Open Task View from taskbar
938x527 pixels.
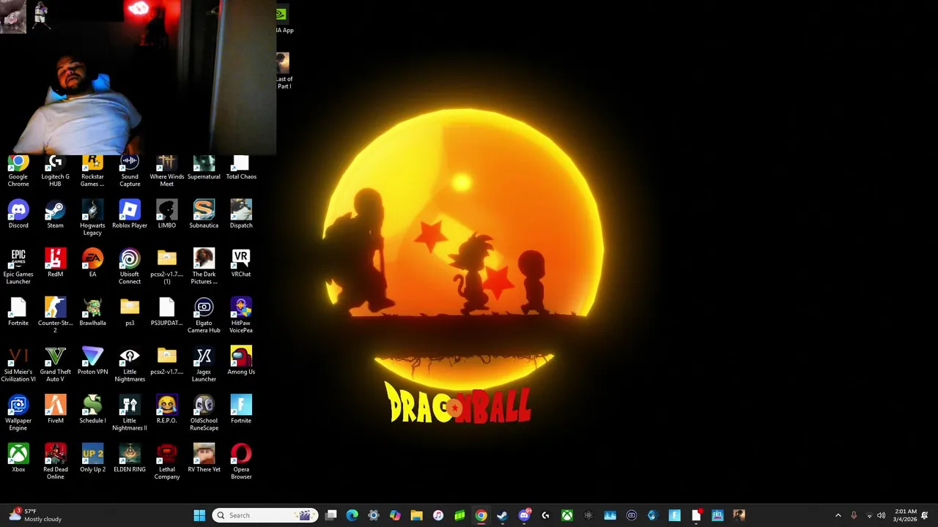click(x=331, y=515)
